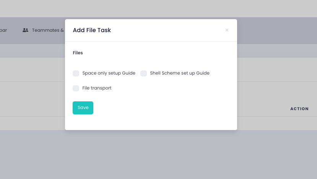Viewport: 317px width, 179px height.
Task: Click the 'Files' section heading
Action: click(x=78, y=53)
